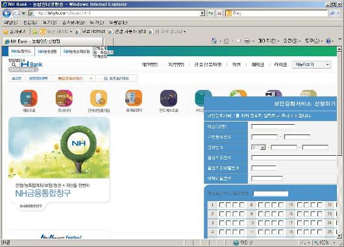This screenshot has width=344, height=247.
Task: Expand the 메뉴더보기 dropdown
Action: (x=312, y=65)
